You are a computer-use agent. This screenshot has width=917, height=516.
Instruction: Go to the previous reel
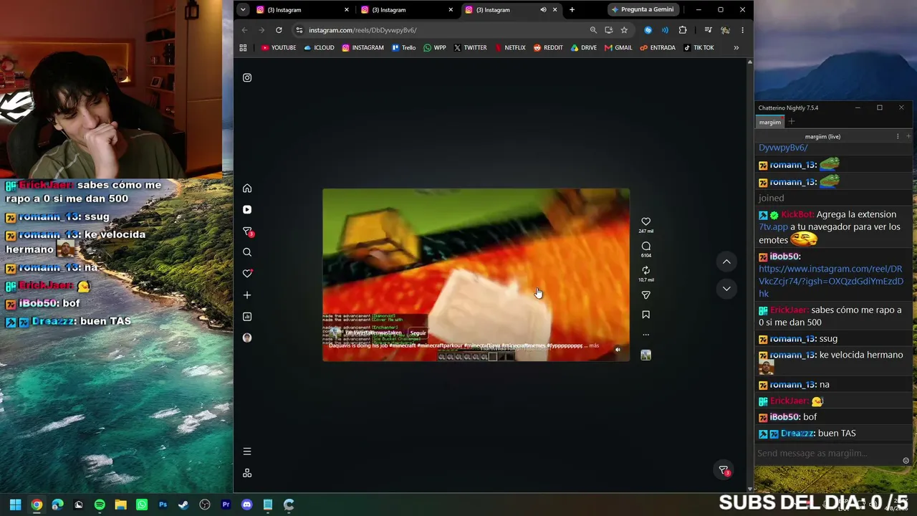pos(726,262)
